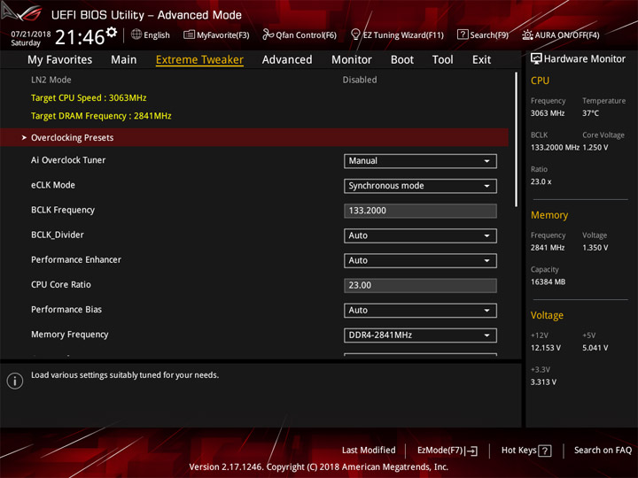The image size is (638, 478).
Task: Open the Tool tab
Action: [443, 60]
